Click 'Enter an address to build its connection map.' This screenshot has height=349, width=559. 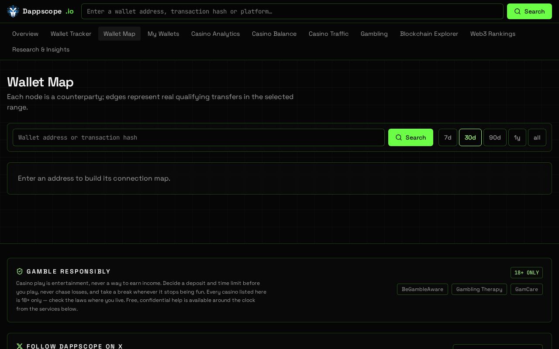pos(94,178)
